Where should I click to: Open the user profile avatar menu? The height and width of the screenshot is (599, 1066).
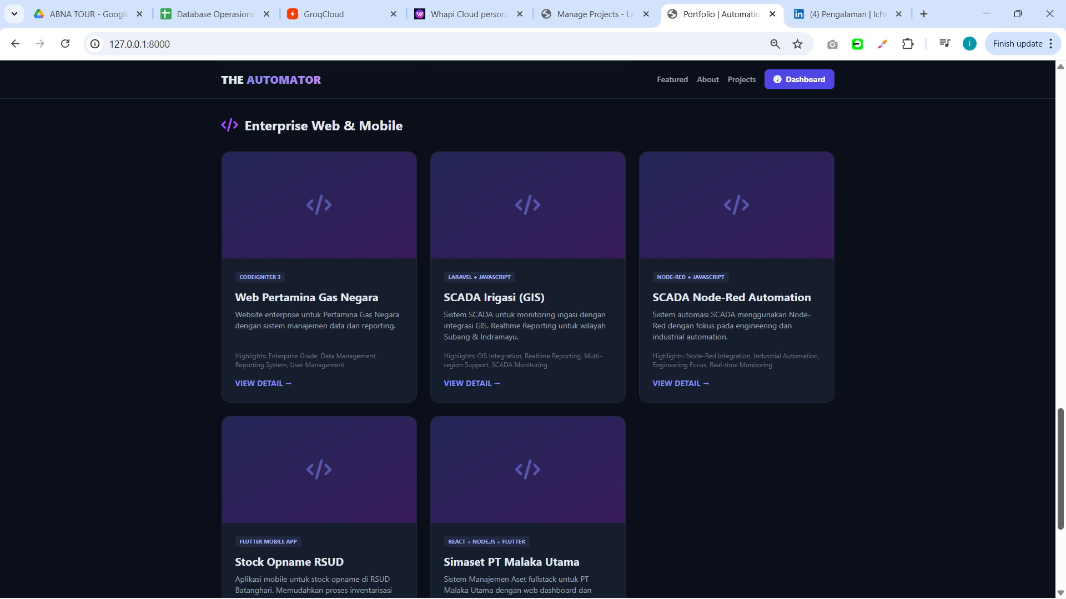coord(969,44)
